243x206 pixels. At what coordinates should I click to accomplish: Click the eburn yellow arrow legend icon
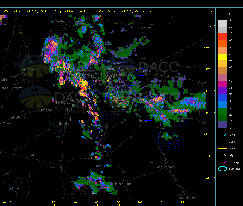click(222, 149)
